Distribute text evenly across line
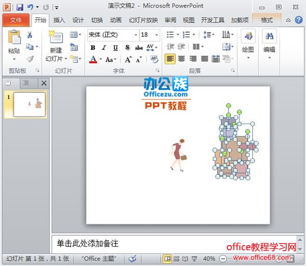Screen dimensions: 306x266 pyautogui.click(x=216, y=59)
